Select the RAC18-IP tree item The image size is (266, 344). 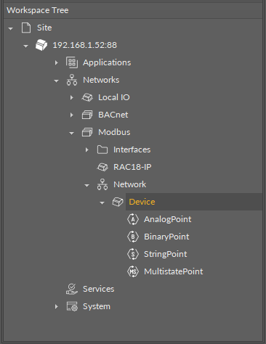point(132,167)
